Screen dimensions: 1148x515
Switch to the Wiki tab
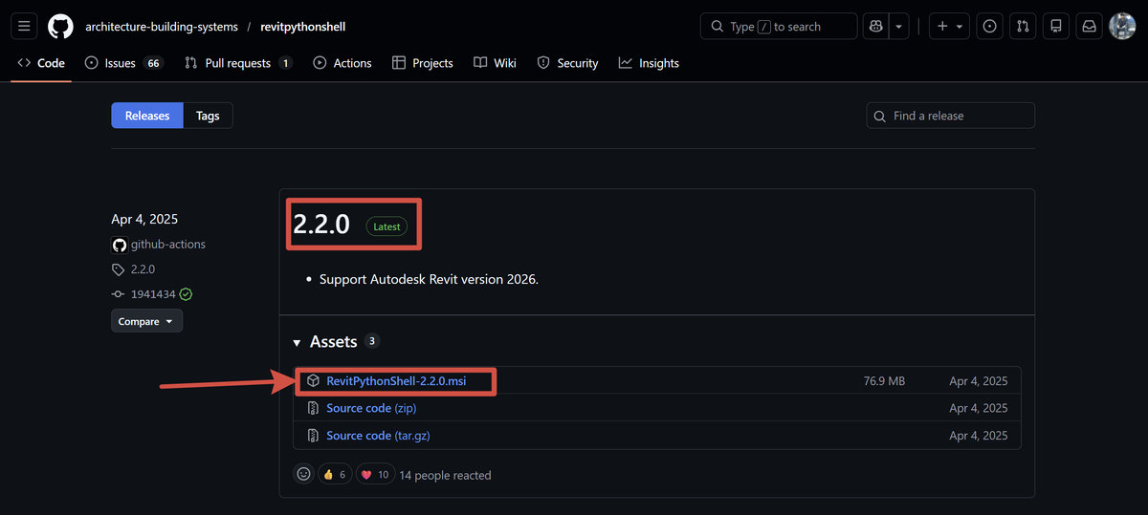coord(495,63)
